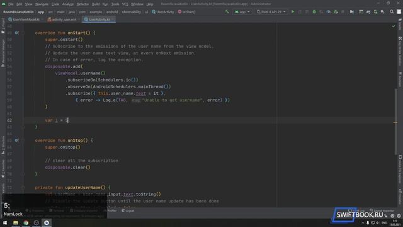This screenshot has width=403, height=227.
Task: Click 'super.onStop()' code text
Action: (63, 147)
